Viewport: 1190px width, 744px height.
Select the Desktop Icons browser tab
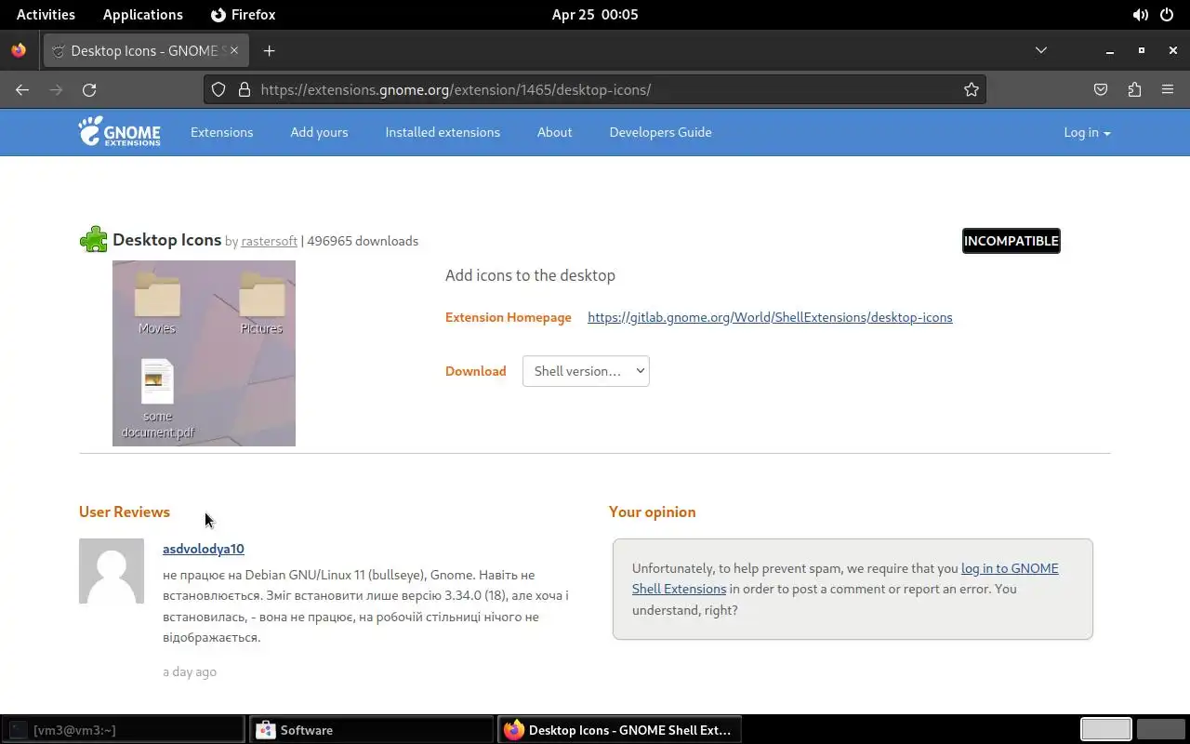coord(145,50)
